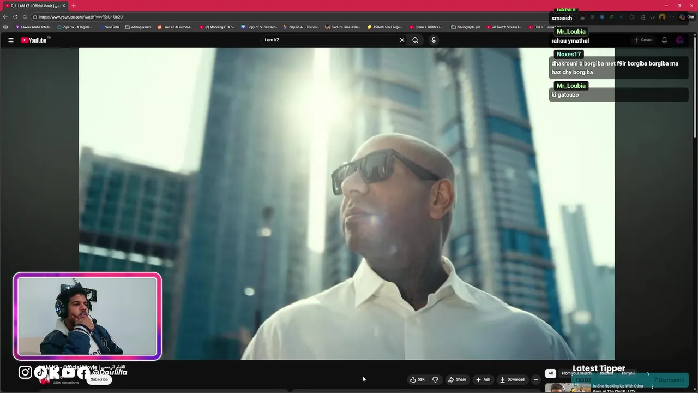Image resolution: width=698 pixels, height=393 pixels.
Task: Open Napkin AI bookmark
Action: [x=301, y=27]
